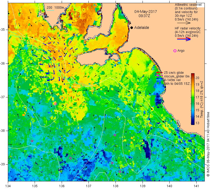Viewport: 210px width, 189px height.
Task: Select Argo float marker near 38.3S 134.9E
Action: pyautogui.click(x=32, y=141)
